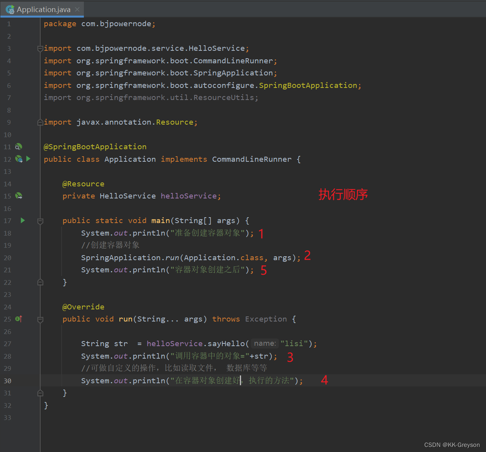Screen dimensions: 486x452
Task: Click the SpringBootApplication import on line 6
Action: point(202,86)
